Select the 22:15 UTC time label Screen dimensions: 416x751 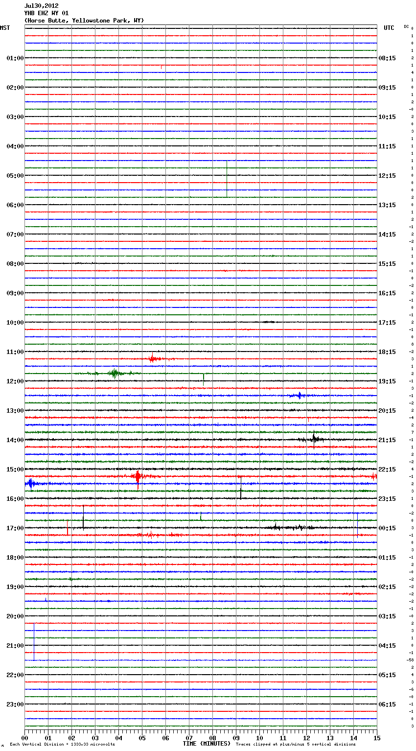387,469
